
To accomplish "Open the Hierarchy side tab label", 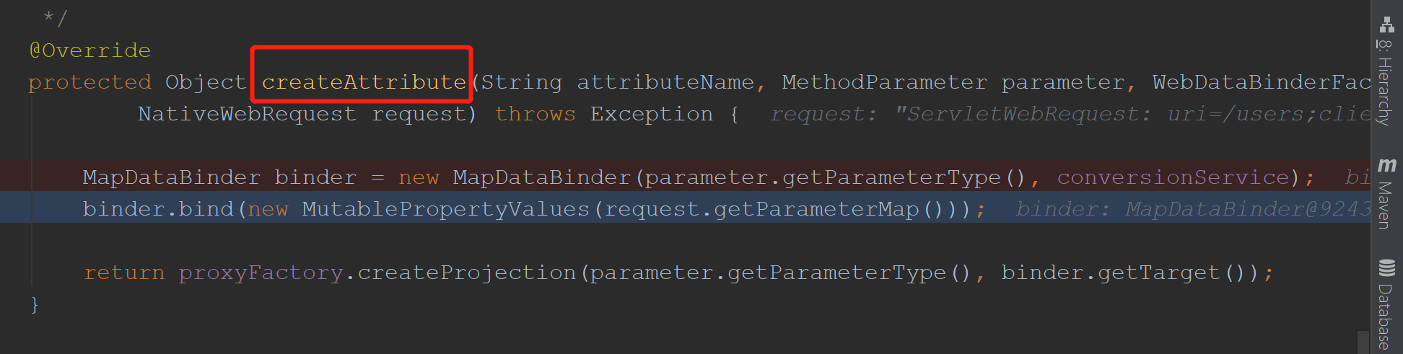I will pyautogui.click(x=1384, y=83).
